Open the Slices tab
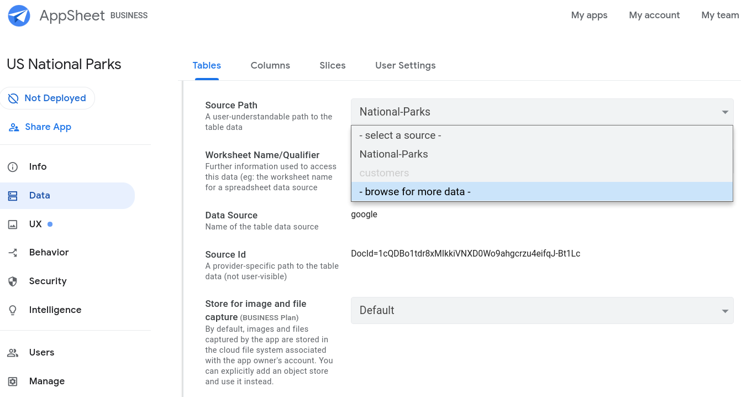Image resolution: width=741 pixels, height=397 pixels. tap(332, 65)
